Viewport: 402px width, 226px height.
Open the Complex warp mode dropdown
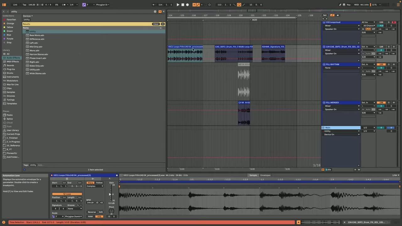click(95, 186)
